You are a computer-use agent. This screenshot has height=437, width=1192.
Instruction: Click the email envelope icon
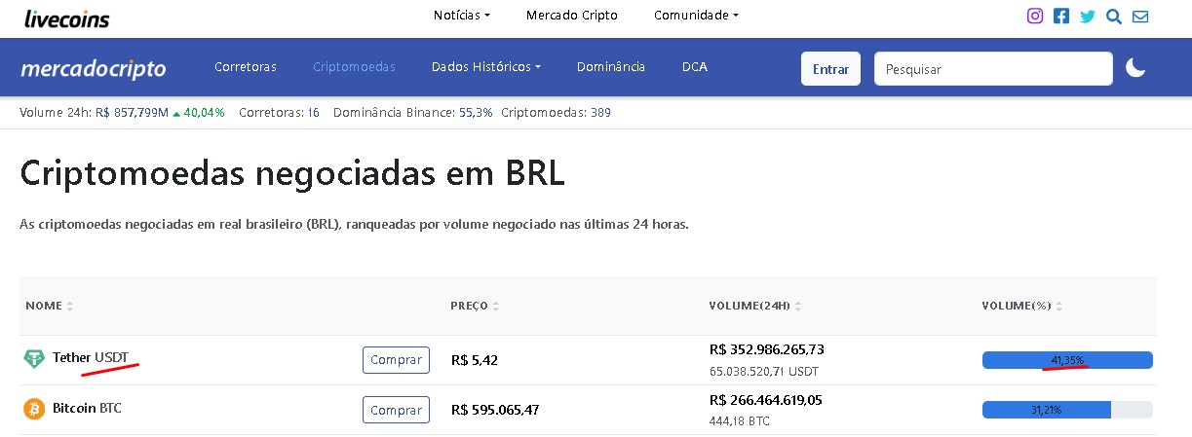[x=1140, y=16]
